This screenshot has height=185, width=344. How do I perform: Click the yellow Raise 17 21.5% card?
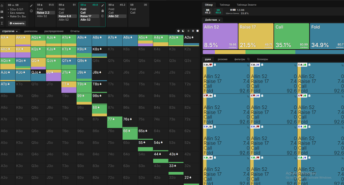[256, 36]
